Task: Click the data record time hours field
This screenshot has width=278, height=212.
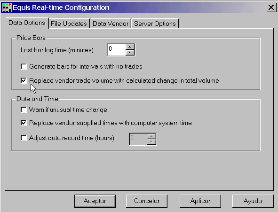Action: click(x=138, y=139)
